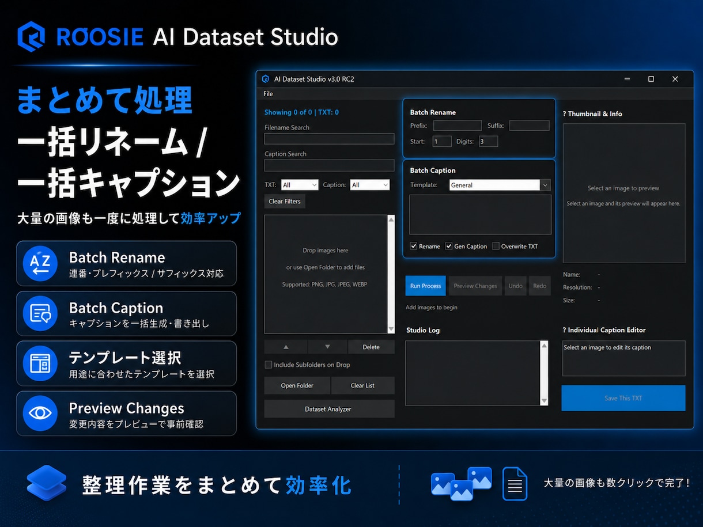Click the Clear List button
The height and width of the screenshot is (527, 703).
click(362, 385)
